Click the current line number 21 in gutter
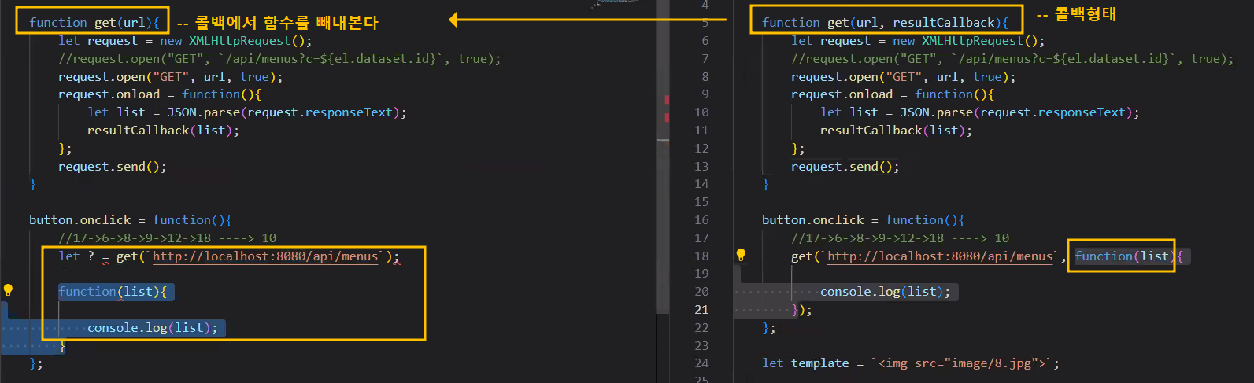1254x383 pixels. point(701,310)
